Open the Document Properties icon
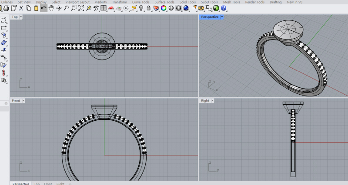 point(14,8)
